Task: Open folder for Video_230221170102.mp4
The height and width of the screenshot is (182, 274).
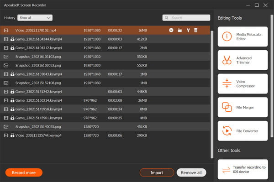Action: [179, 30]
